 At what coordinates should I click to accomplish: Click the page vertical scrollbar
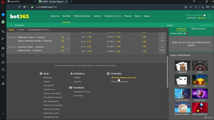(x=167, y=72)
